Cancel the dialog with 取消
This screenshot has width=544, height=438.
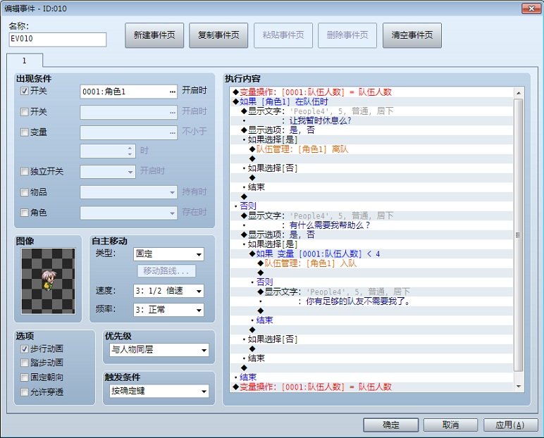[451, 425]
